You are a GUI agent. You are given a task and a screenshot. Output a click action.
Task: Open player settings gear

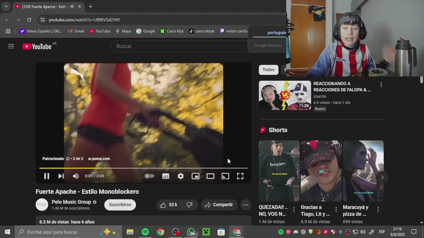(181, 176)
